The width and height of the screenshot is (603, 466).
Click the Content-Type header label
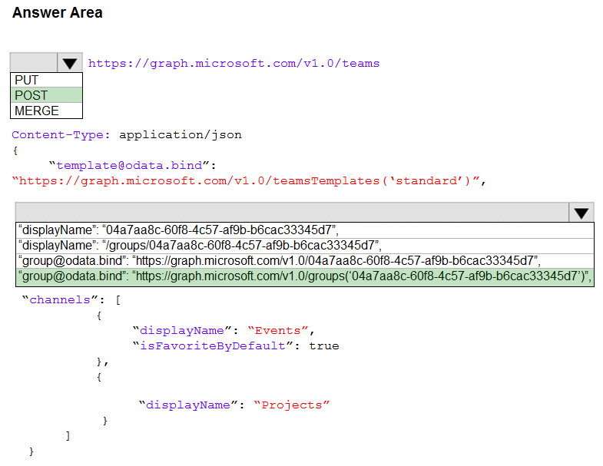(x=61, y=135)
